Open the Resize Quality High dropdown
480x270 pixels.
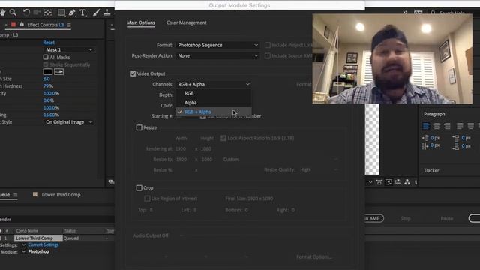coord(319,170)
